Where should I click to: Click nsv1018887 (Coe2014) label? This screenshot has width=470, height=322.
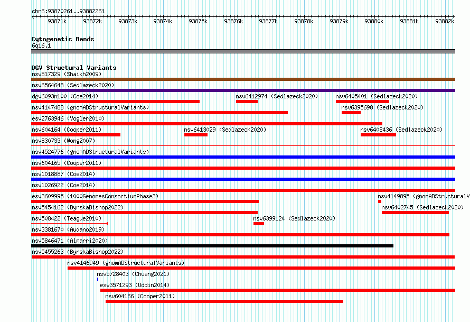63,174
